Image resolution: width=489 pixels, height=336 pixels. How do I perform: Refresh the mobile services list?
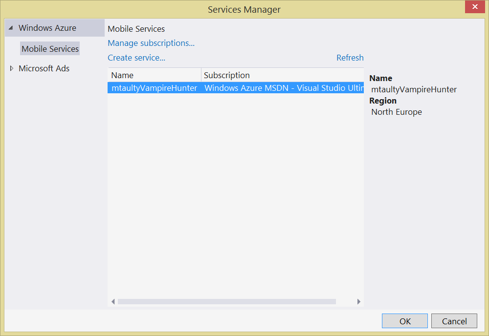350,58
